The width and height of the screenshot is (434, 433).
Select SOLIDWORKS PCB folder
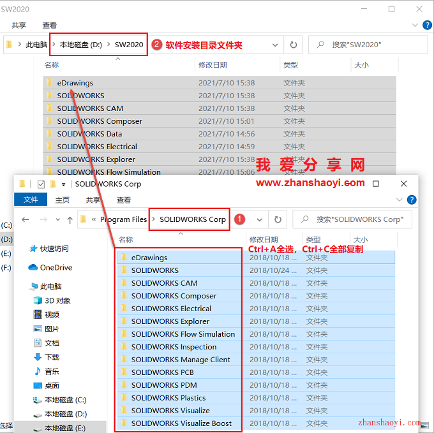tap(256, 372)
